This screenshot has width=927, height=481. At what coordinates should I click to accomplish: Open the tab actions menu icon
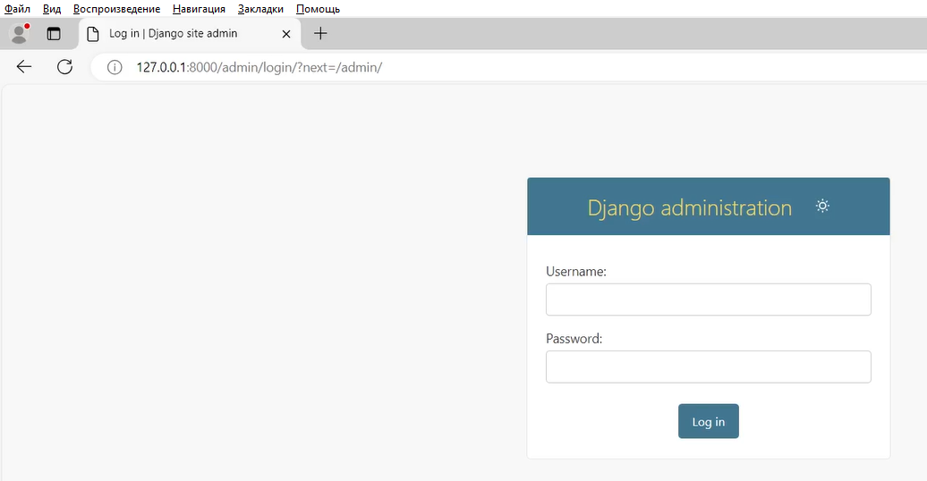[54, 34]
